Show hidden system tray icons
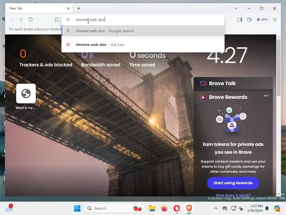286x215 pixels. 216,208
